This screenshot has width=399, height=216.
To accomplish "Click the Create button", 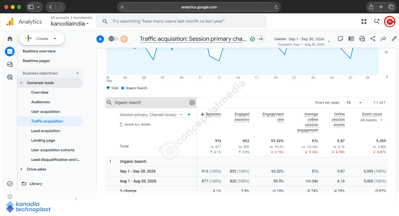I will pos(42,39).
